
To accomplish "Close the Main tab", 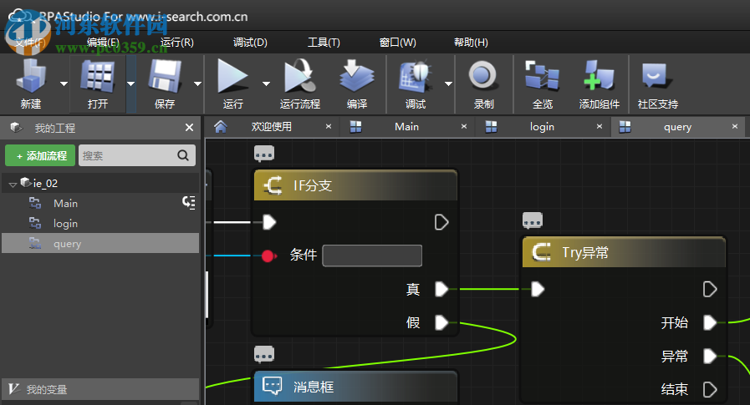I will (x=464, y=126).
